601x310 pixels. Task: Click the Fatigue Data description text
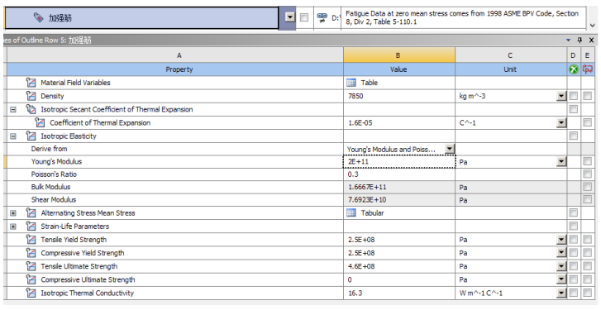[x=462, y=17]
